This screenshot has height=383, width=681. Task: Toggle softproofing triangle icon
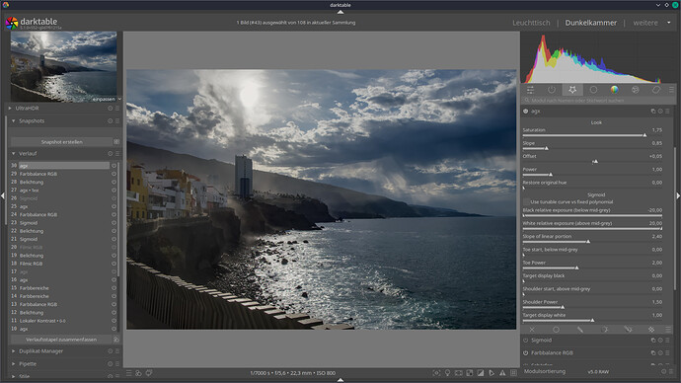click(492, 373)
